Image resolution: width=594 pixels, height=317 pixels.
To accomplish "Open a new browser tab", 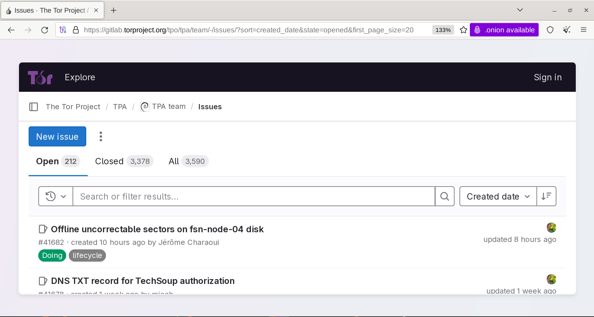I will [114, 10].
